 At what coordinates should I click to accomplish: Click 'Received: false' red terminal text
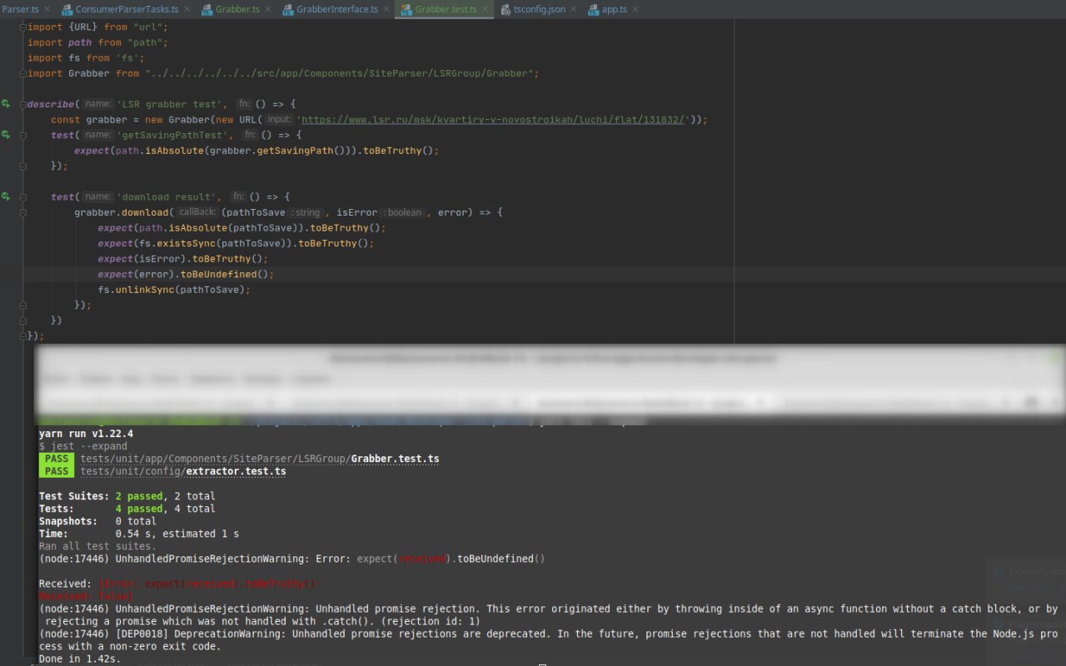point(86,596)
